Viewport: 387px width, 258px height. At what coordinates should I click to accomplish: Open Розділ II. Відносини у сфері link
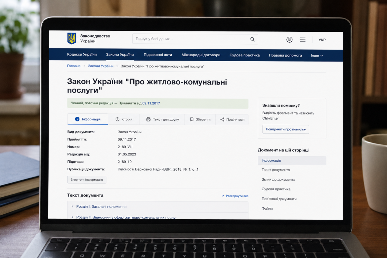pos(127,217)
